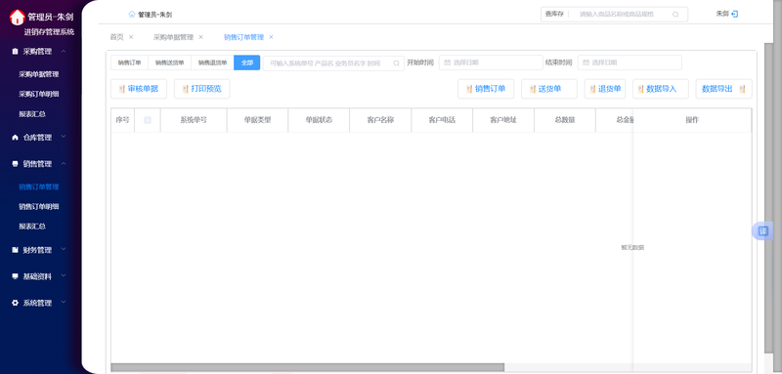Image resolution: width=782 pixels, height=374 pixels.
Task: Close the 销售订单管理 tab
Action: coord(271,37)
